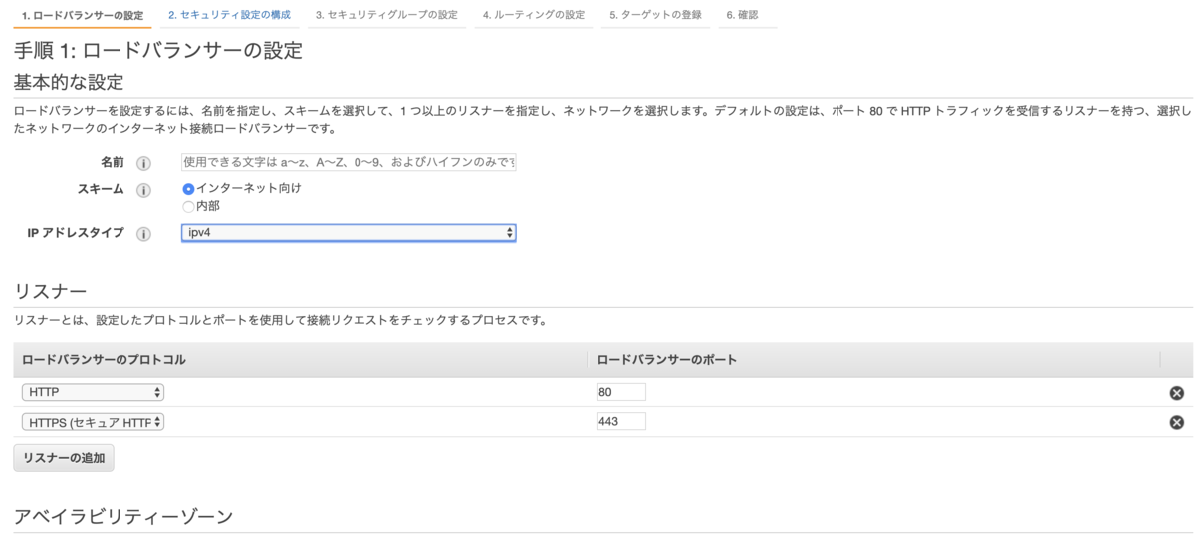Remove the HTTP port 80 listener
The height and width of the screenshot is (539, 1195).
coord(1176,393)
